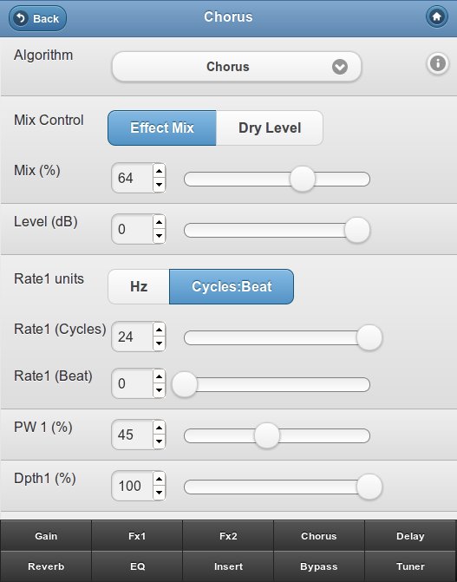
Task: Choose Cycles:Beat for Rate1 units
Action: coord(232,286)
